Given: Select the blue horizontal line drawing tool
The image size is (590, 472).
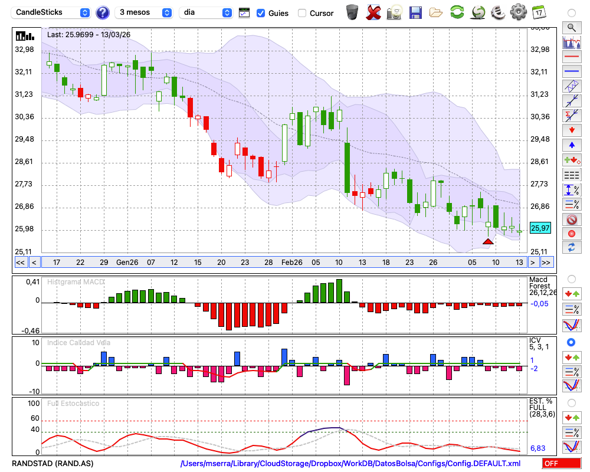Looking at the screenshot, I should pyautogui.click(x=571, y=71).
